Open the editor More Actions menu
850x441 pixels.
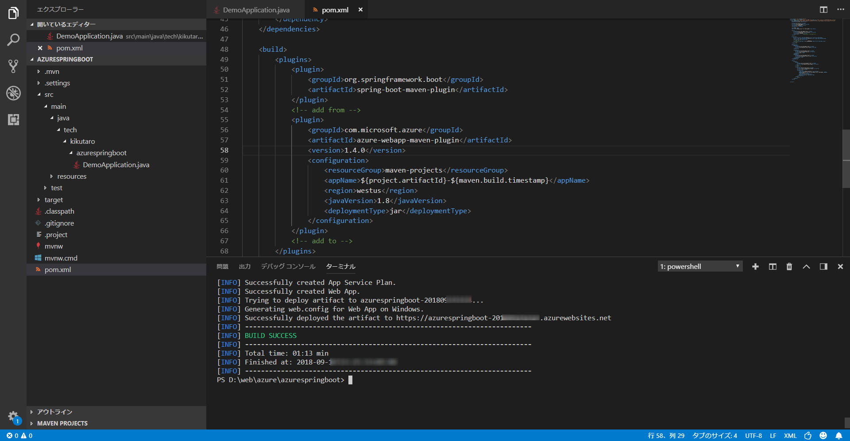click(840, 10)
